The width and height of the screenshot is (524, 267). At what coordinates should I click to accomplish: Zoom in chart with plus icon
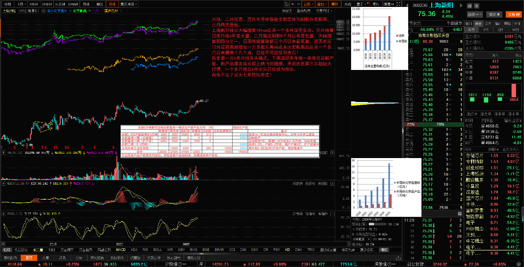(x=292, y=4)
